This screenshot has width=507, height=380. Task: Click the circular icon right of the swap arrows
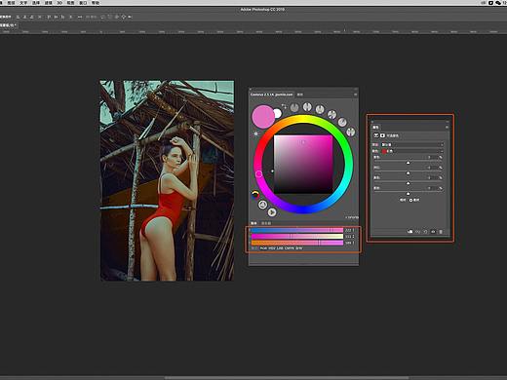(294, 107)
